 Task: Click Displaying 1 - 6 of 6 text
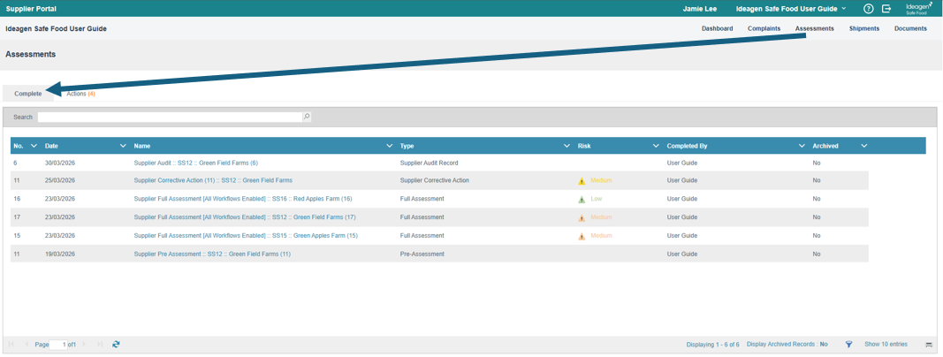712,345
